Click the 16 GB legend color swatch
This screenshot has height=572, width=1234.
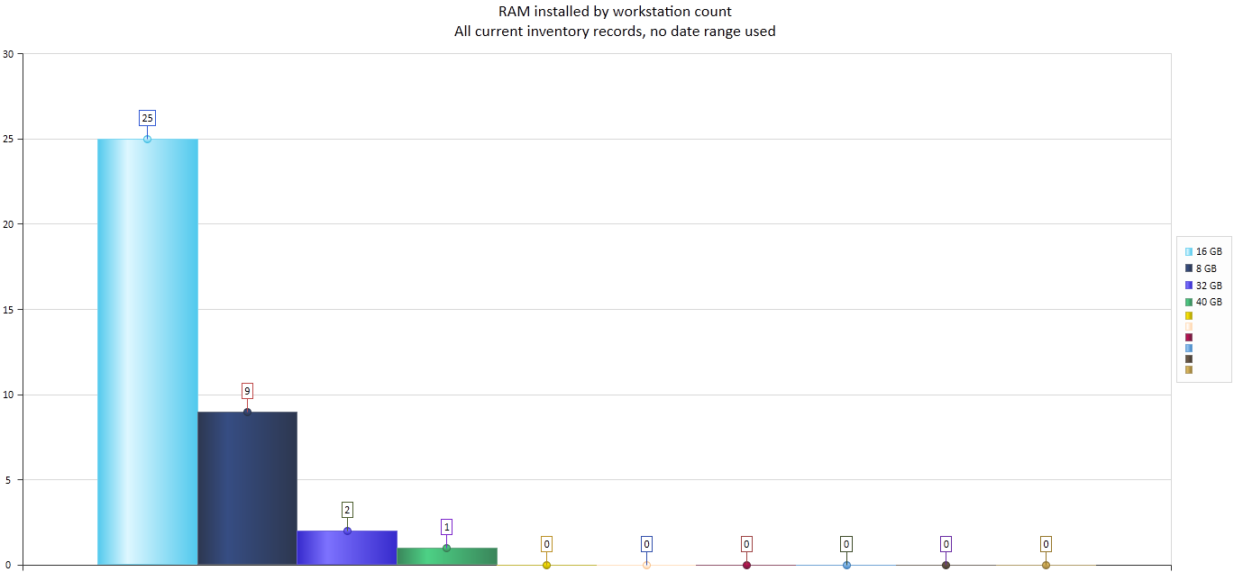click(1189, 252)
